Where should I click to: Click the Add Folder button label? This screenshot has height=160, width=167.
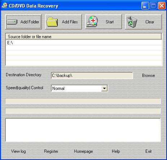pos(30,22)
